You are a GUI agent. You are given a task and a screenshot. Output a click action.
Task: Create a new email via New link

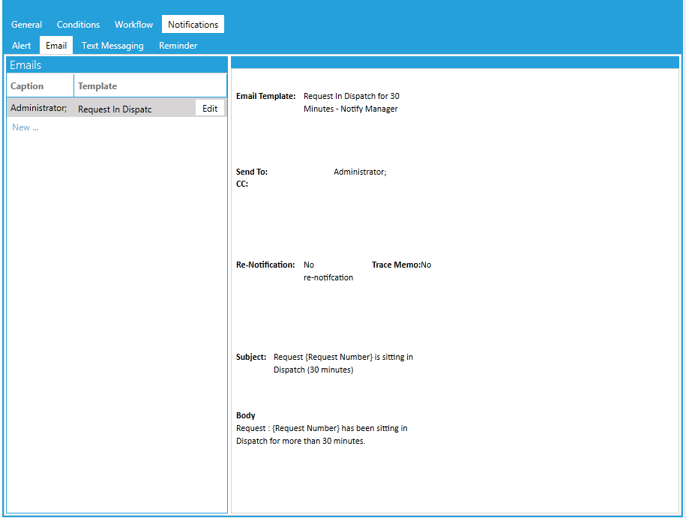(25, 127)
